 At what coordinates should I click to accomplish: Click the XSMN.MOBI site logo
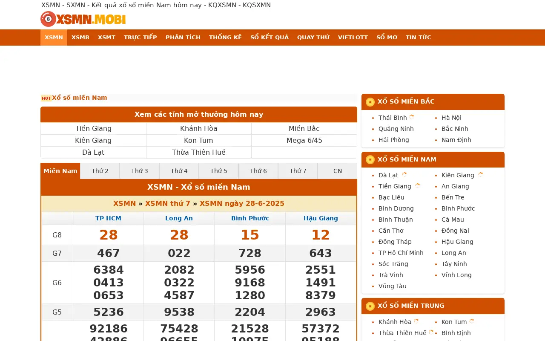(83, 19)
